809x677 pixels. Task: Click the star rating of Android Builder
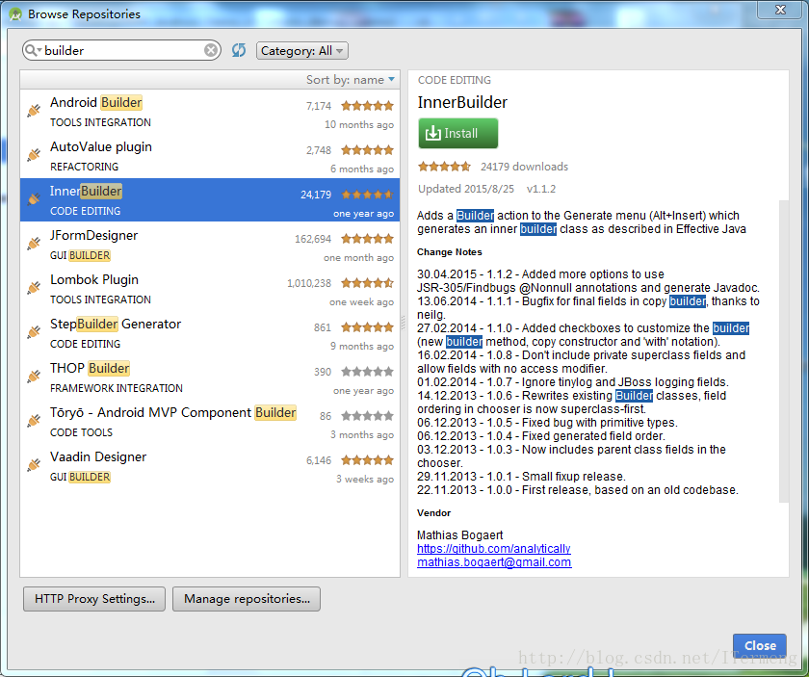(x=367, y=106)
